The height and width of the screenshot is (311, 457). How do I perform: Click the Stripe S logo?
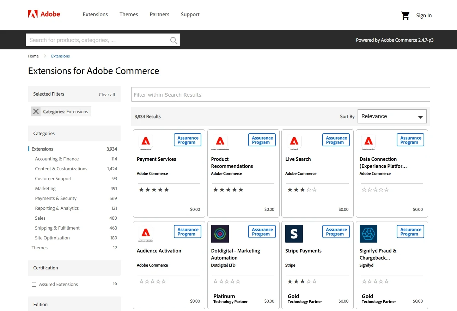(294, 234)
